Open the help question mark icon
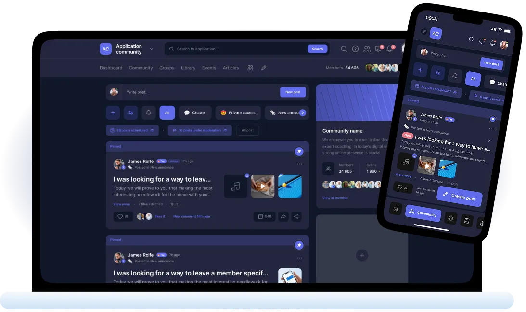This screenshot has width=526, height=312. point(355,49)
